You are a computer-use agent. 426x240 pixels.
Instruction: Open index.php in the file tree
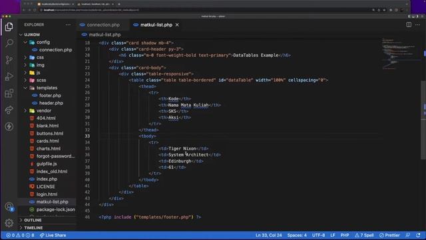click(47, 179)
